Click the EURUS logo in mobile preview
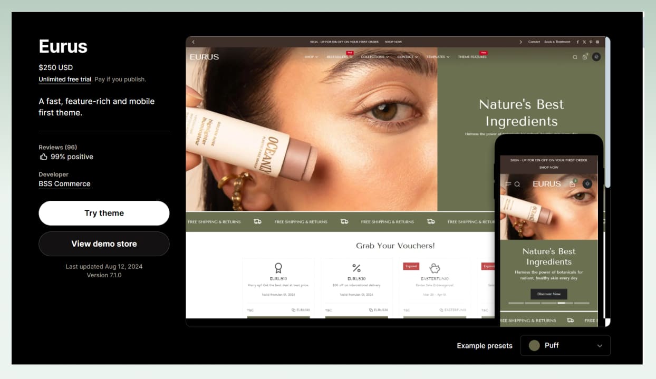The height and width of the screenshot is (379, 656). [x=547, y=184]
